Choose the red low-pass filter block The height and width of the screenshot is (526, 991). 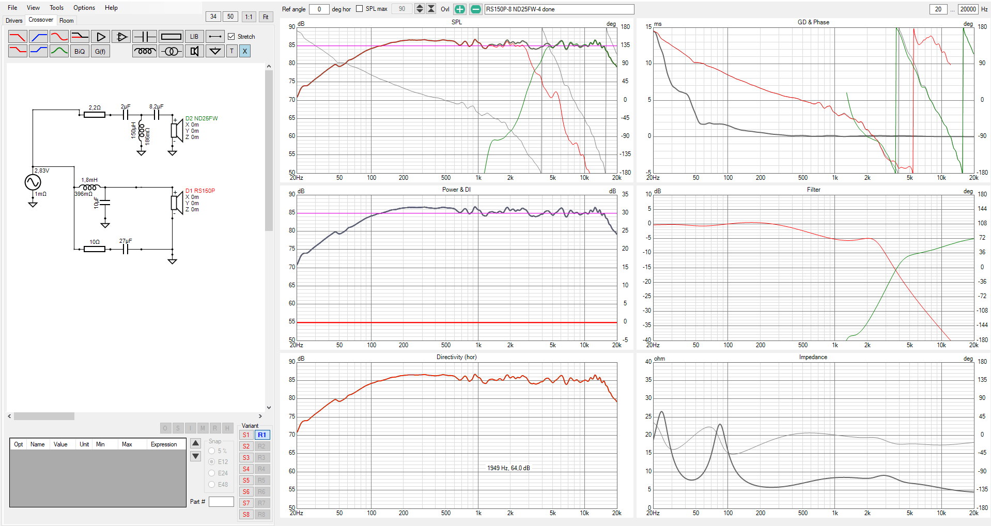point(18,37)
